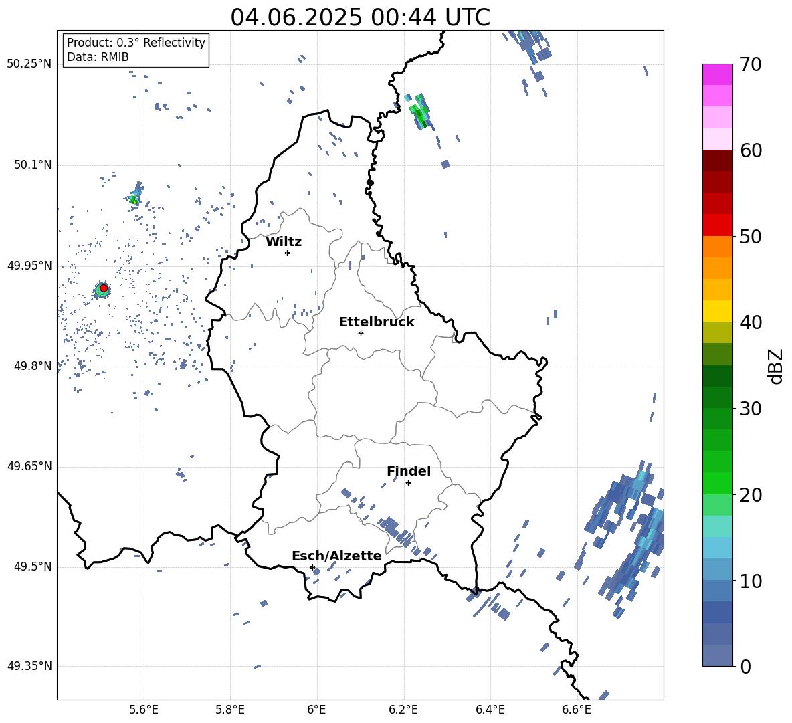
Task: Click the cross marker below the Wiltz label
Action: point(288,253)
